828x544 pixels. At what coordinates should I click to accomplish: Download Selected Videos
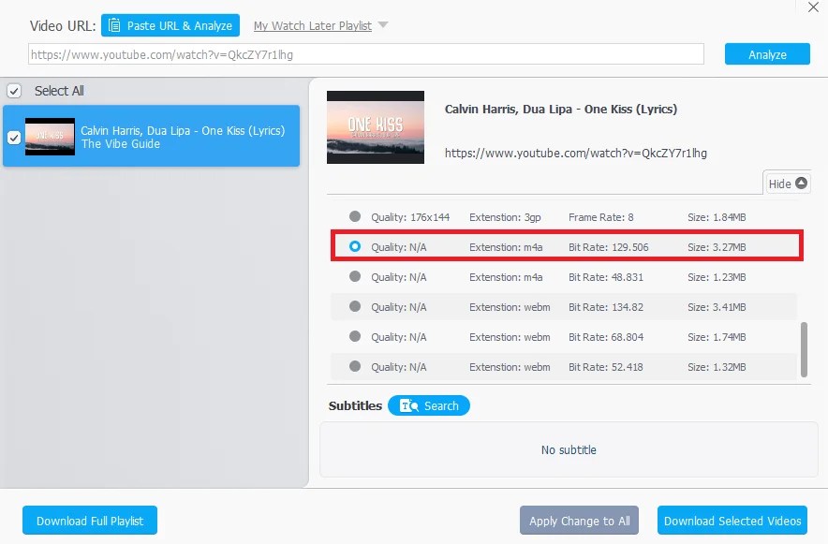732,520
